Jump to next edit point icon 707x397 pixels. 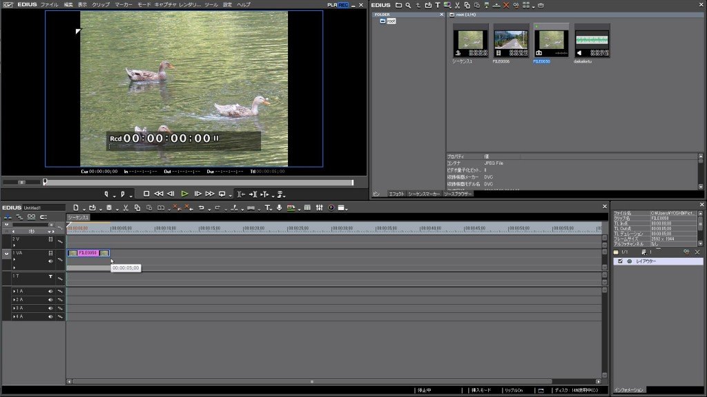253,194
